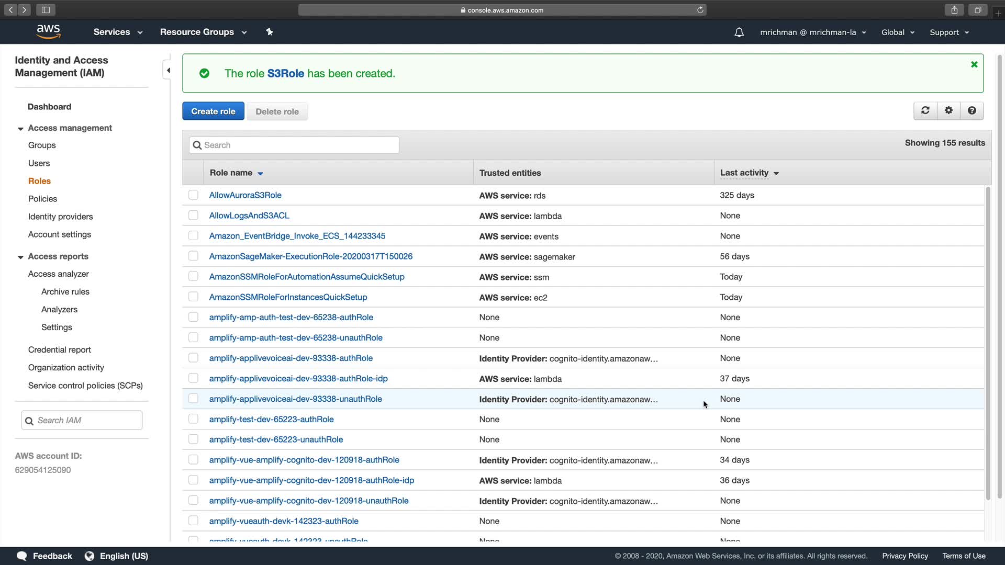Viewport: 1005px width, 565px height.
Task: Click the Create role button
Action: [x=213, y=111]
